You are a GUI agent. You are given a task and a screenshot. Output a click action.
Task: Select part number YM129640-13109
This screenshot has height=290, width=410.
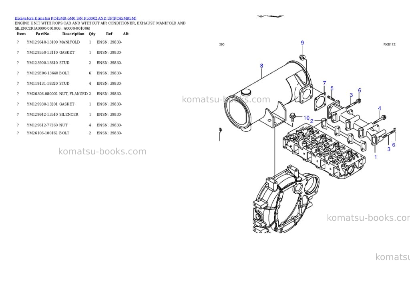click(42, 42)
